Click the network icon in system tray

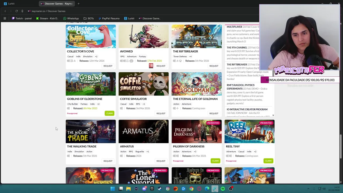pos(320,189)
